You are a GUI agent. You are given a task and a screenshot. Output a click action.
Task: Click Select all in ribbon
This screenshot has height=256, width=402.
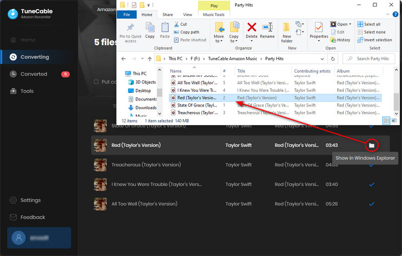click(369, 24)
